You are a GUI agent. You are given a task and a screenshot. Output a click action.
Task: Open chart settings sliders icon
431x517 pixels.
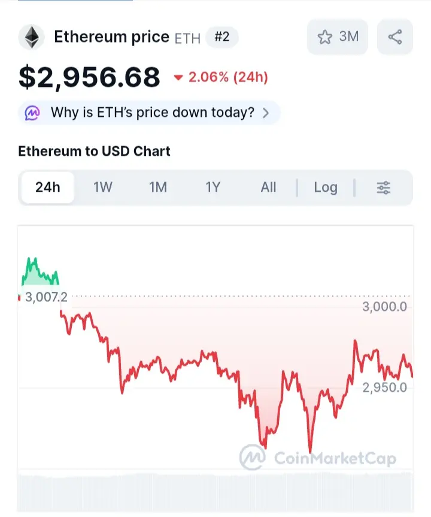[x=384, y=188]
